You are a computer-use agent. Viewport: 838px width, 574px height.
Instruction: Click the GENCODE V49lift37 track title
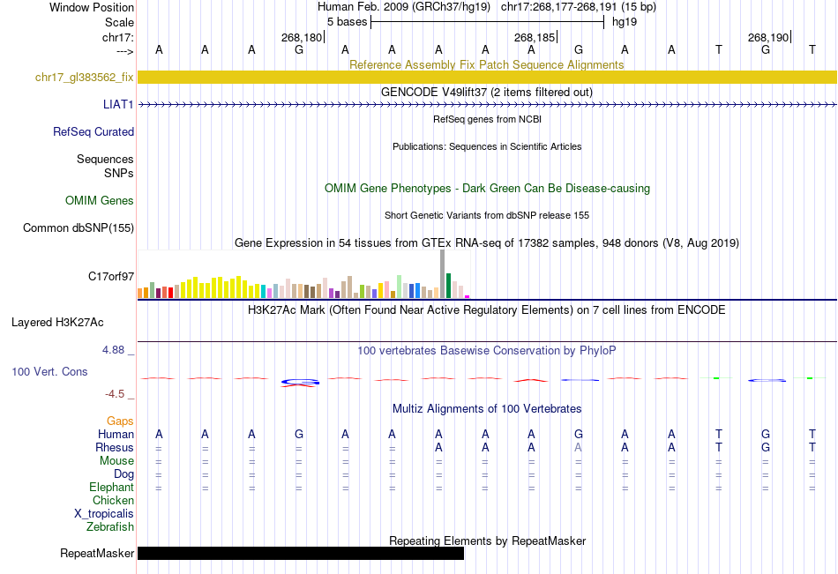coord(487,92)
